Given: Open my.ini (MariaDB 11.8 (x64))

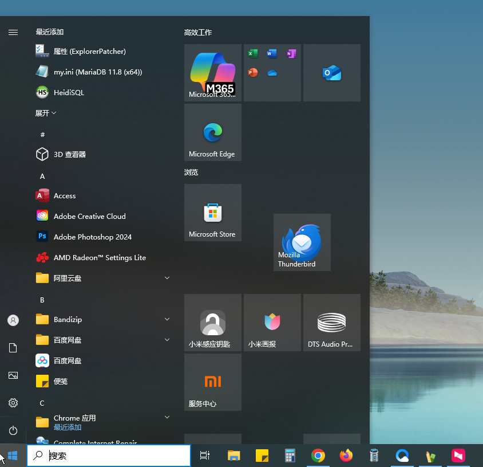Looking at the screenshot, I should pyautogui.click(x=103, y=72).
